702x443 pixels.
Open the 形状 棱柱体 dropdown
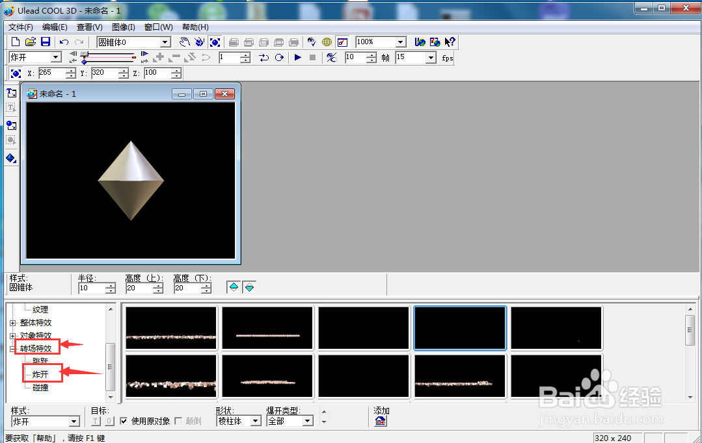coord(255,421)
